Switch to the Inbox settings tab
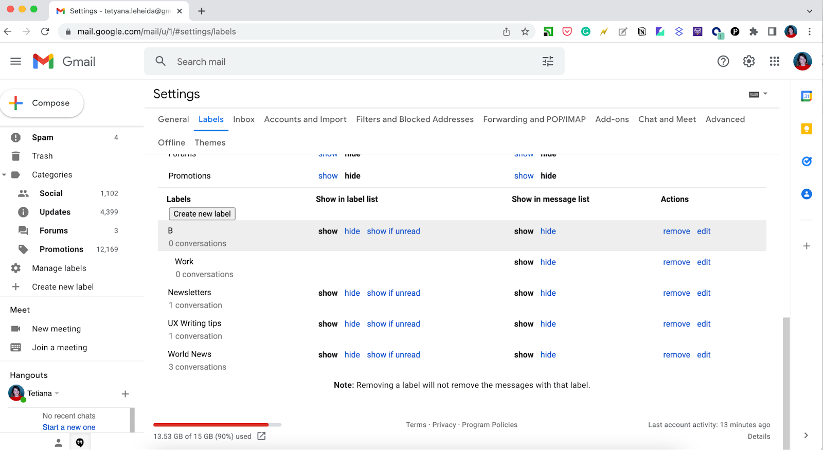The width and height of the screenshot is (823, 450). pyautogui.click(x=244, y=119)
